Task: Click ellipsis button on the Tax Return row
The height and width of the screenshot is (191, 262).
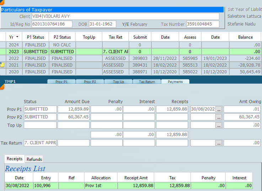Action: point(219,143)
